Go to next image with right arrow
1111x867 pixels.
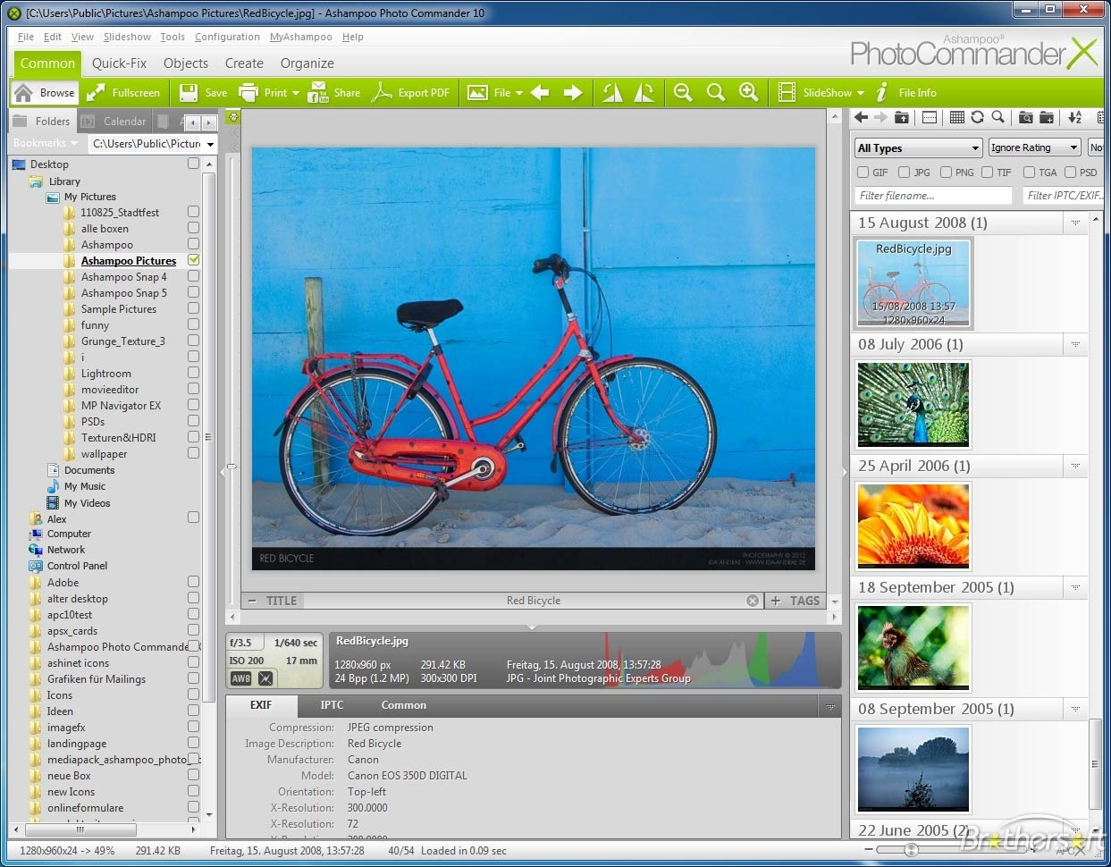(573, 92)
